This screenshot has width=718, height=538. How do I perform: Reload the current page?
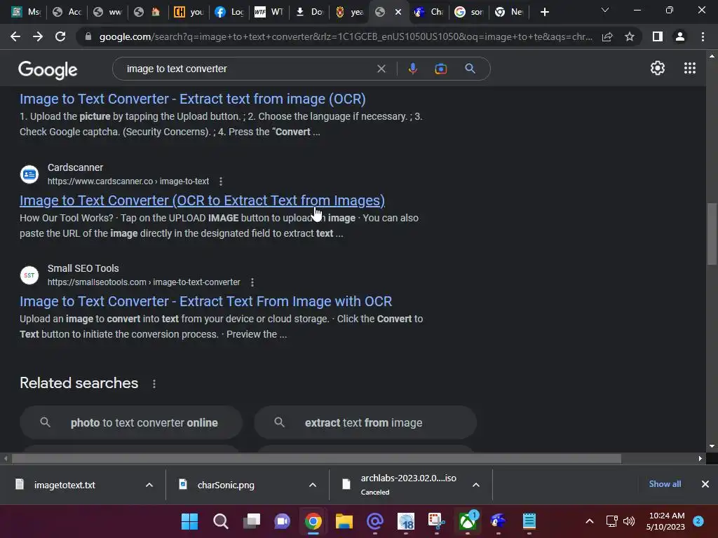[x=60, y=36]
